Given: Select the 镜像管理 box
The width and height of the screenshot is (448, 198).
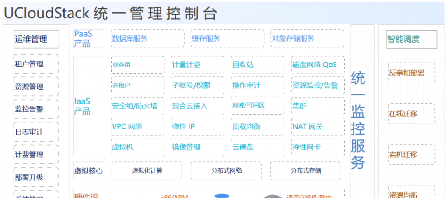Looking at the screenshot, I should click(198, 147).
